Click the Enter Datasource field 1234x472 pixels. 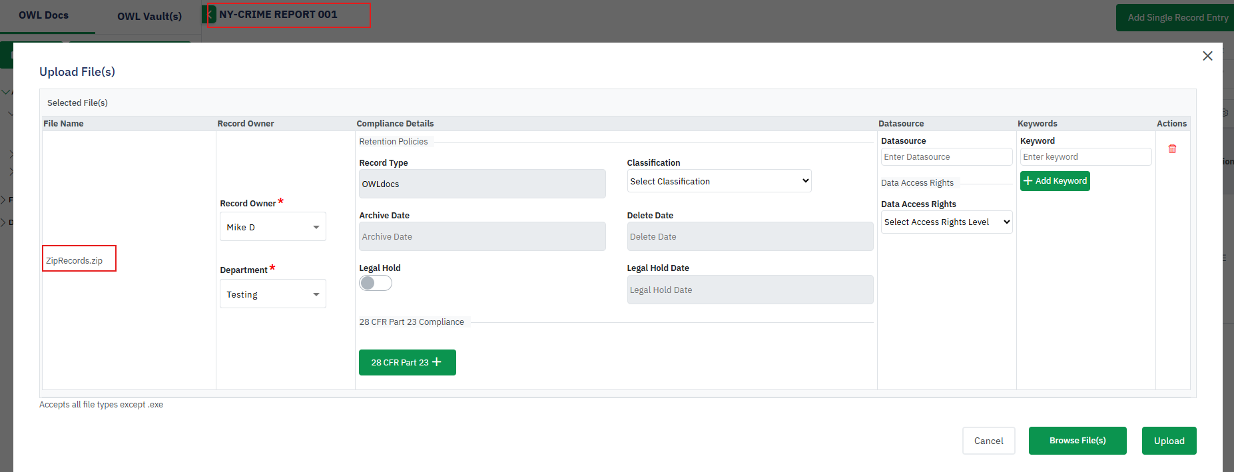[x=946, y=157]
